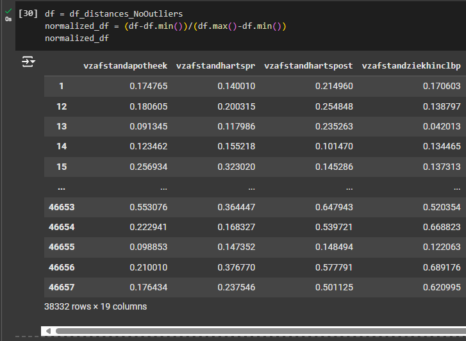Click the value 0.577791
Viewport: 466px width, 341px height.
(x=334, y=267)
